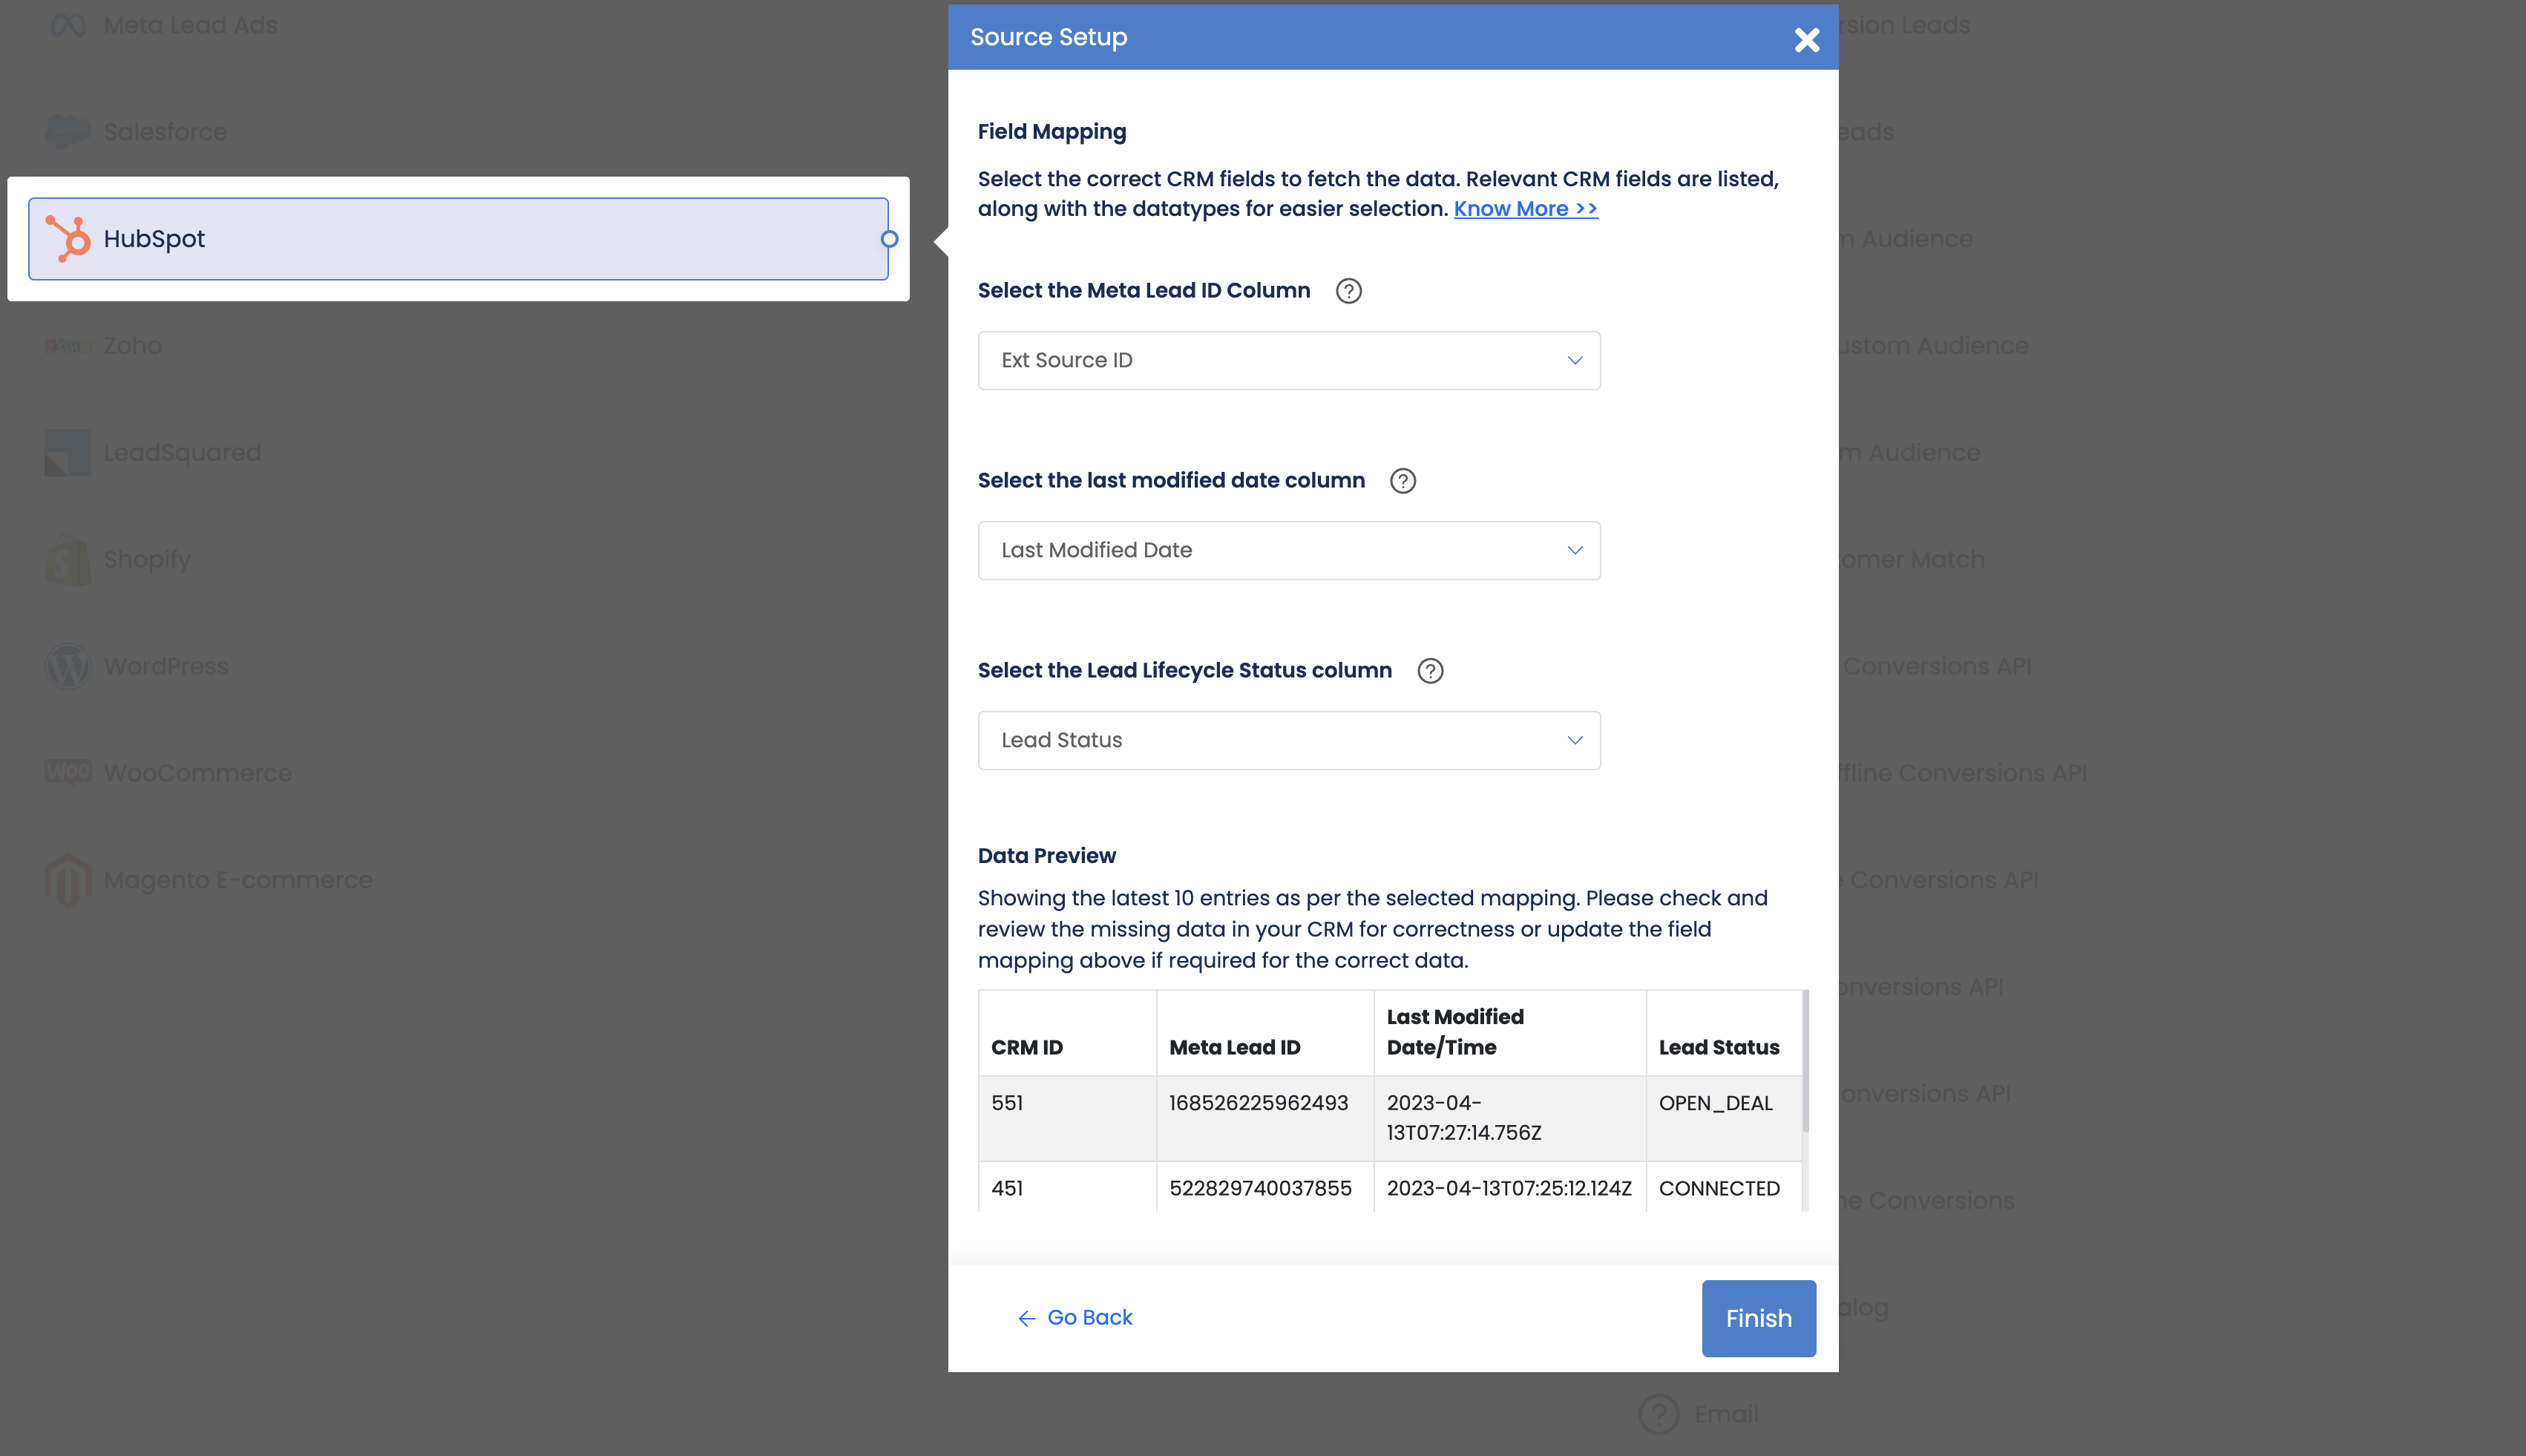
Task: Click the help icon beside Lead Lifecycle Status column
Action: (1430, 671)
